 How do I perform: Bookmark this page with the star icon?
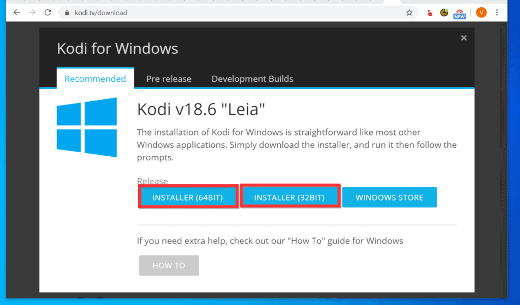click(409, 12)
